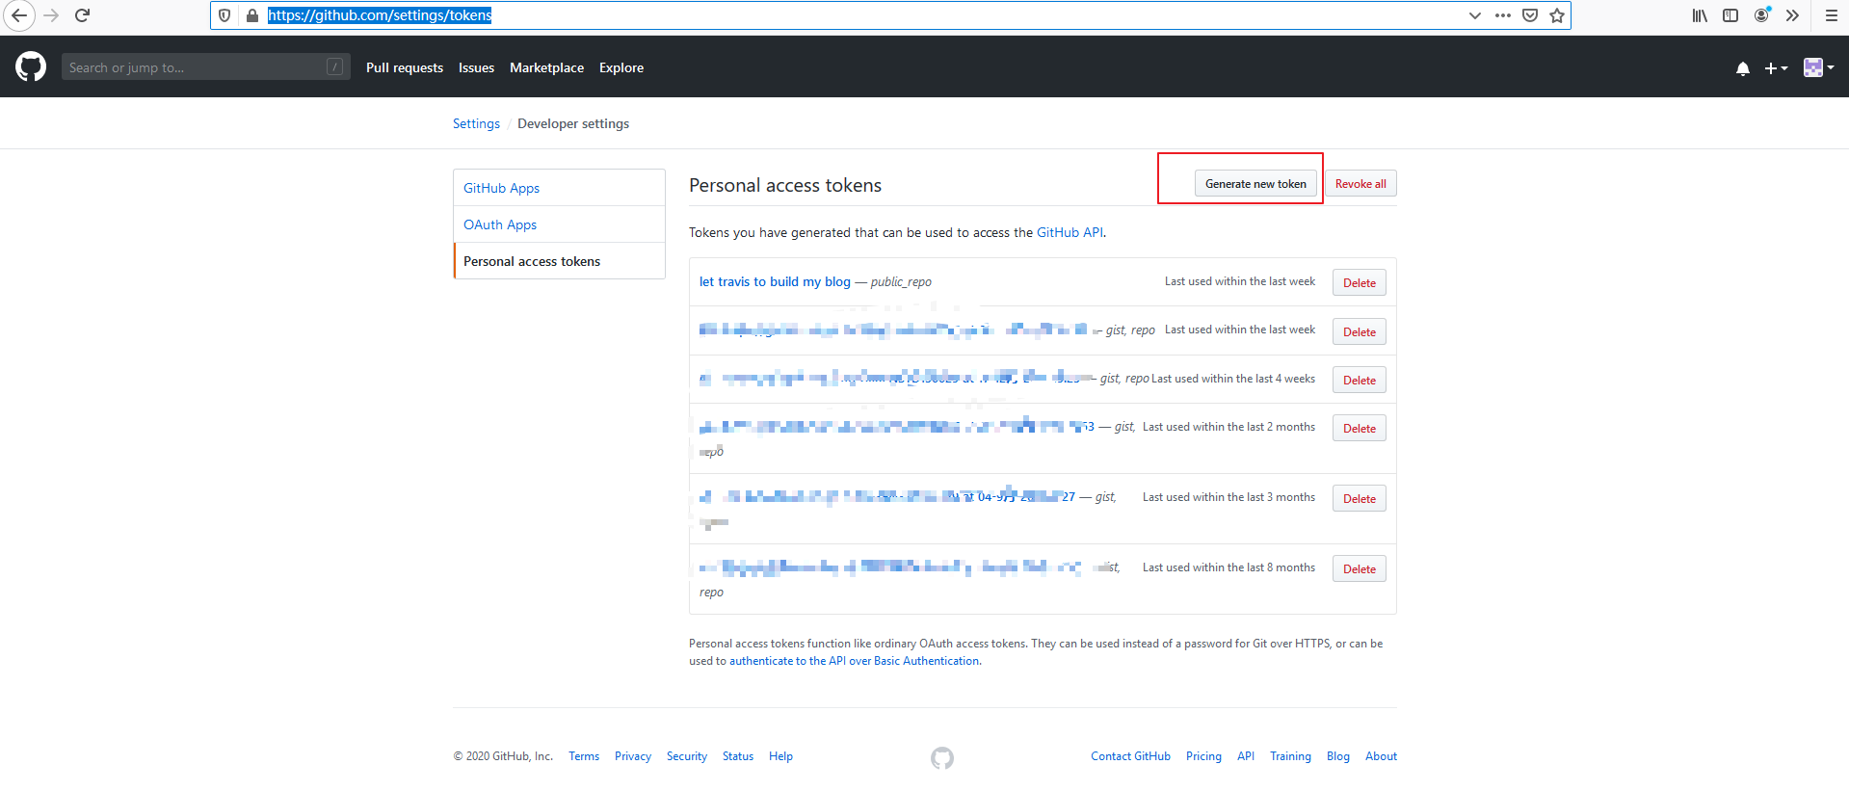
Task: Open Issues in top nav
Action: 476,67
